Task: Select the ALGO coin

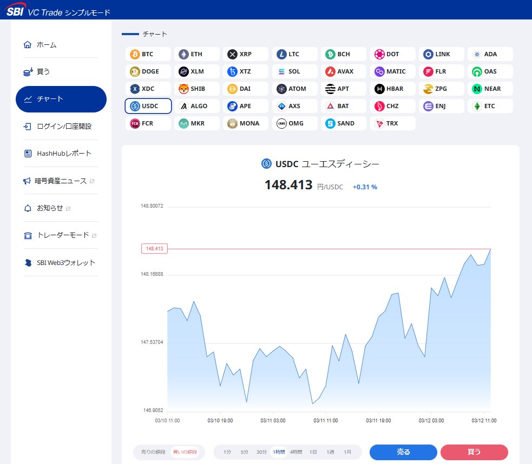Action: pyautogui.click(x=197, y=106)
